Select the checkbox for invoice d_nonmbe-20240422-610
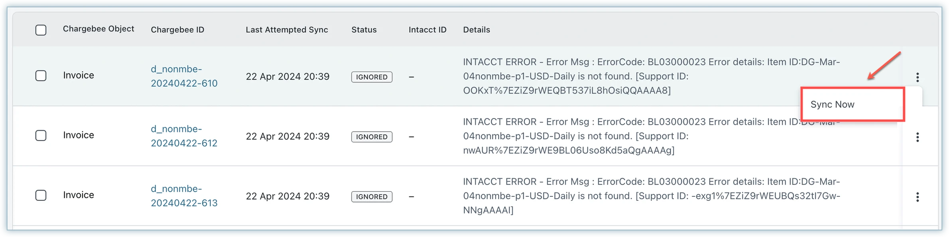 tap(41, 76)
